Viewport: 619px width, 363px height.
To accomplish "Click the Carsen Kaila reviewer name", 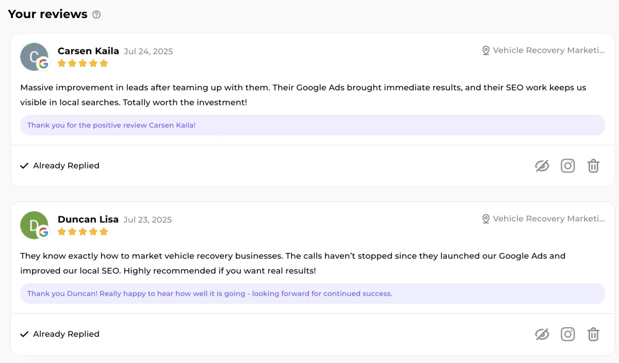I will (88, 51).
